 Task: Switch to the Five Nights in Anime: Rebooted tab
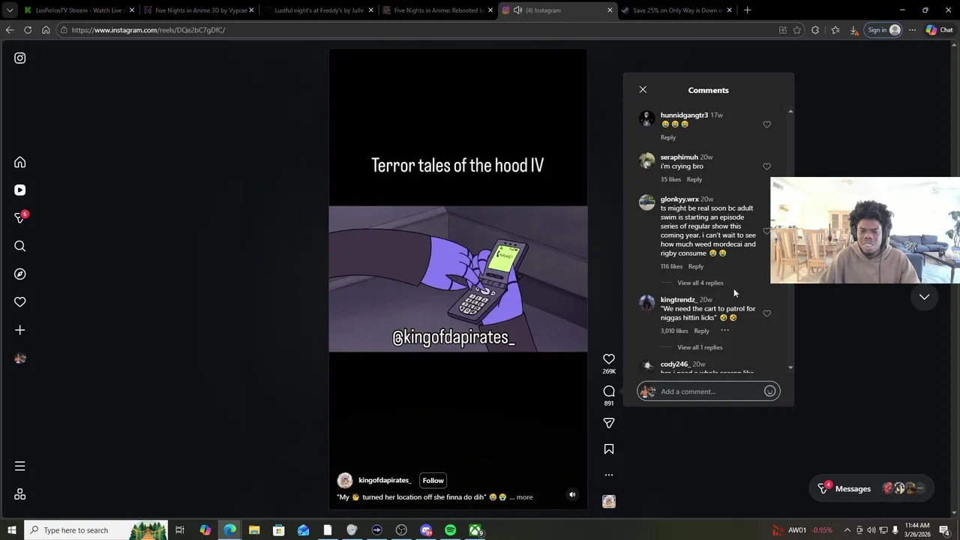[438, 10]
